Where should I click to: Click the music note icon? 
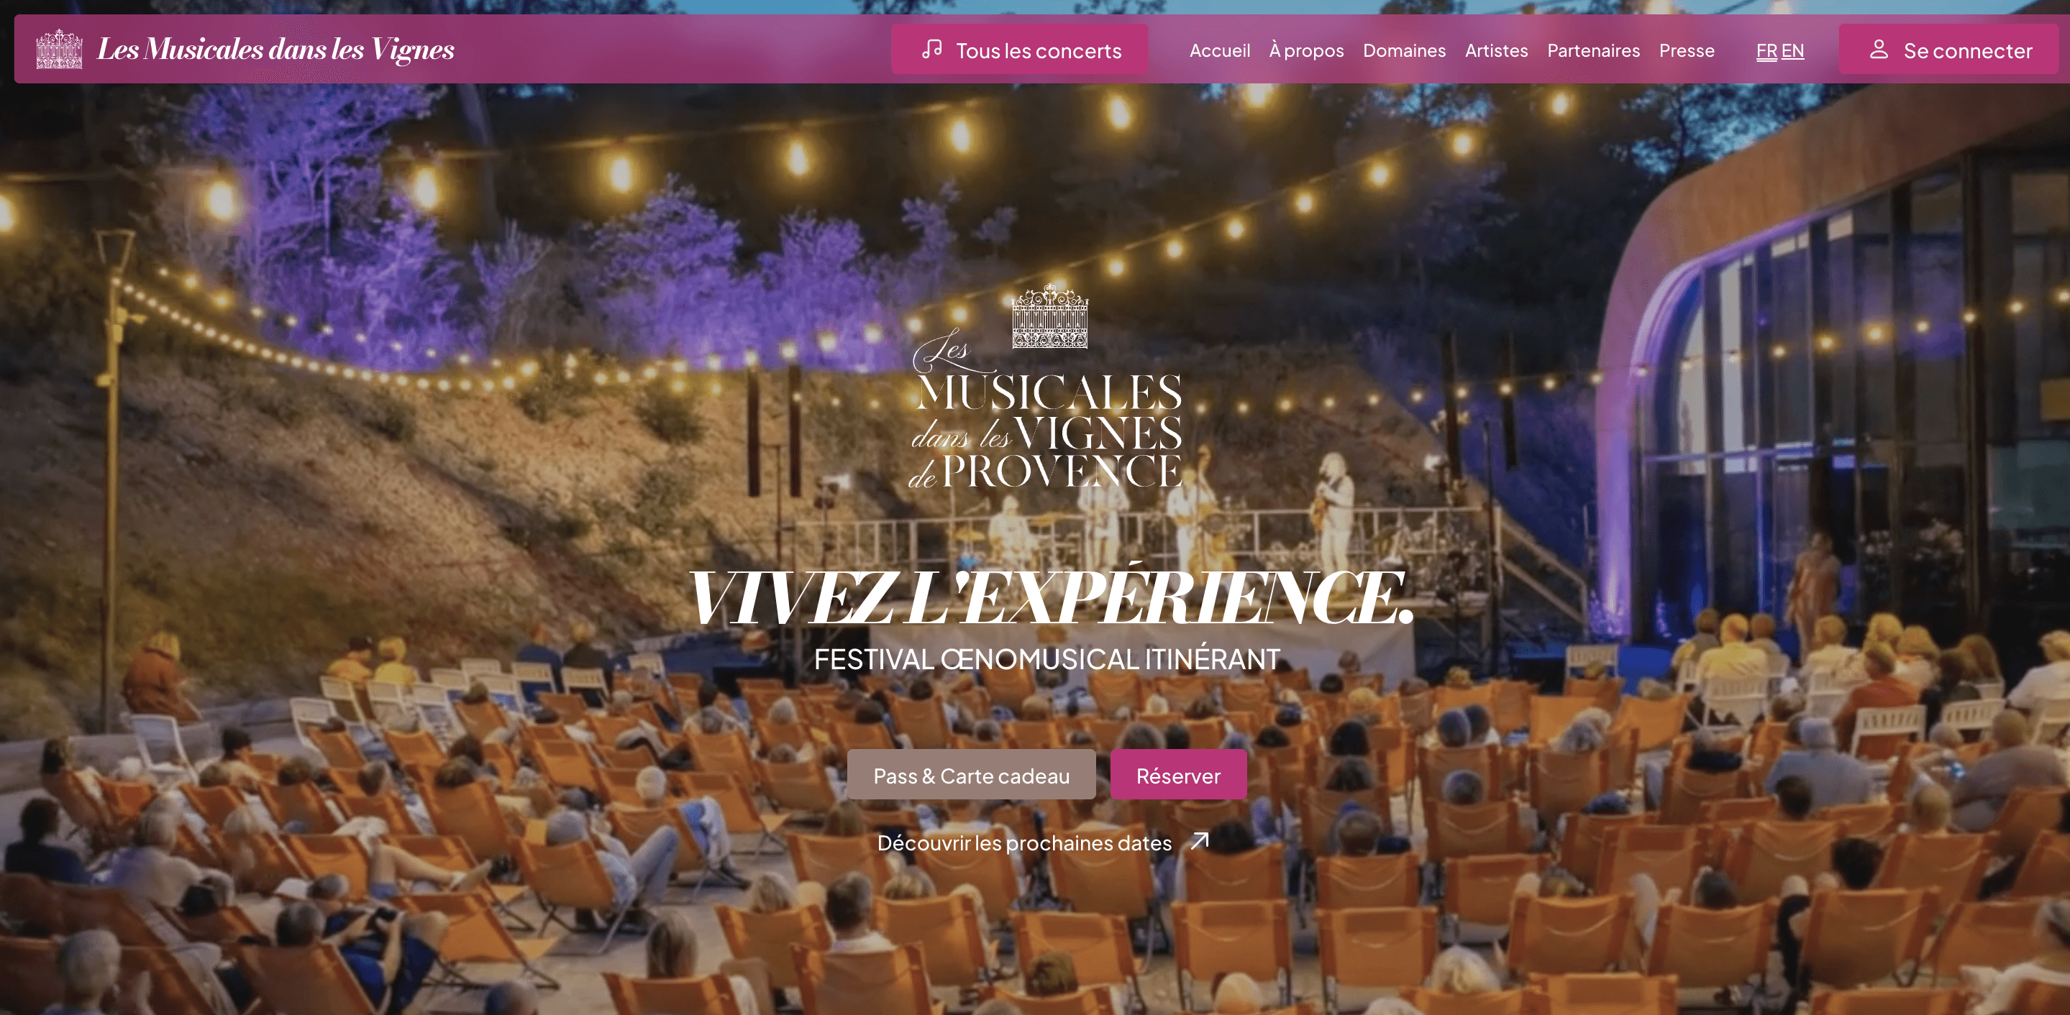932,49
